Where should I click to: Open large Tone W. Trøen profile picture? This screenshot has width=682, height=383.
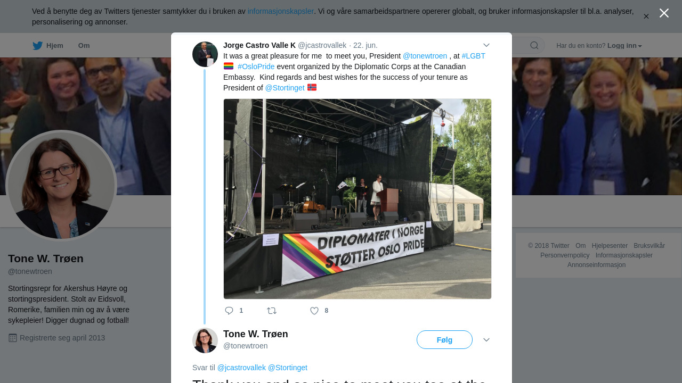61,186
